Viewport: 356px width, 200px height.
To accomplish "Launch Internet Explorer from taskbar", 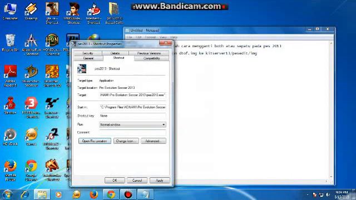I will (24, 194).
